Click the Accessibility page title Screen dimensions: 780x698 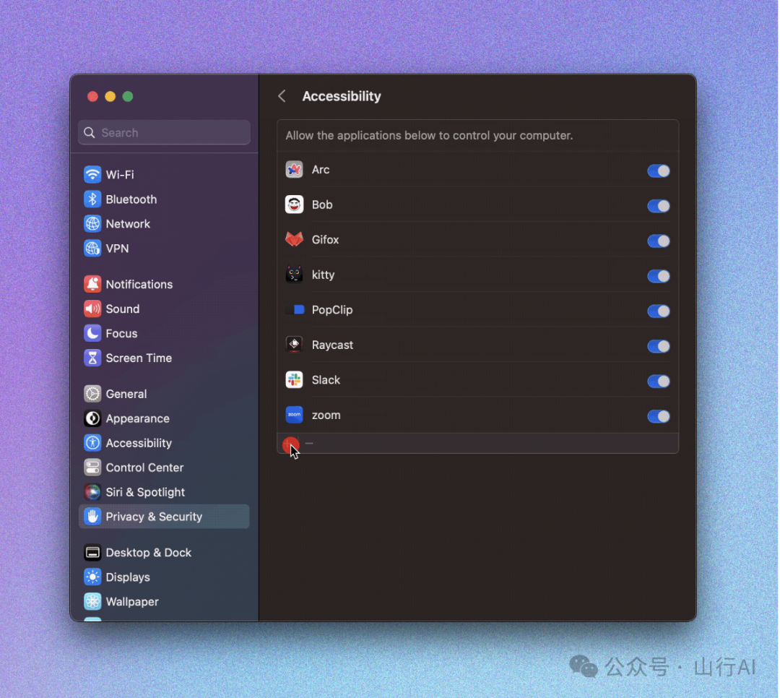tap(342, 96)
